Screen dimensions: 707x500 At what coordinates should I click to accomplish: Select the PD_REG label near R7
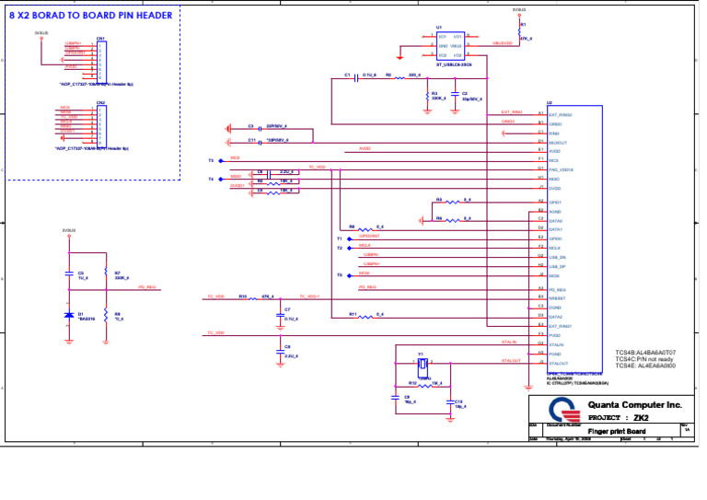(147, 287)
